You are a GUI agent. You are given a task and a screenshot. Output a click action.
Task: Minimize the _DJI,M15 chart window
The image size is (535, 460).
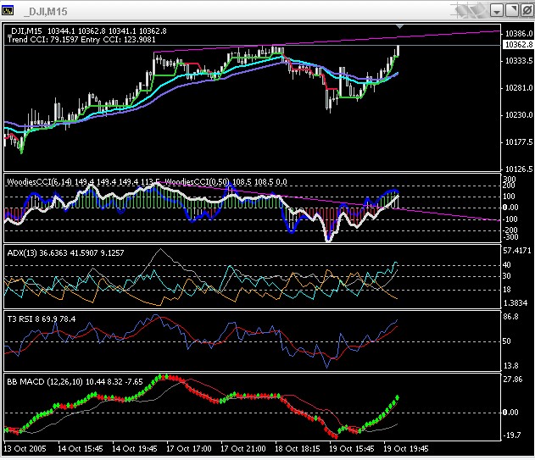tap(497, 10)
